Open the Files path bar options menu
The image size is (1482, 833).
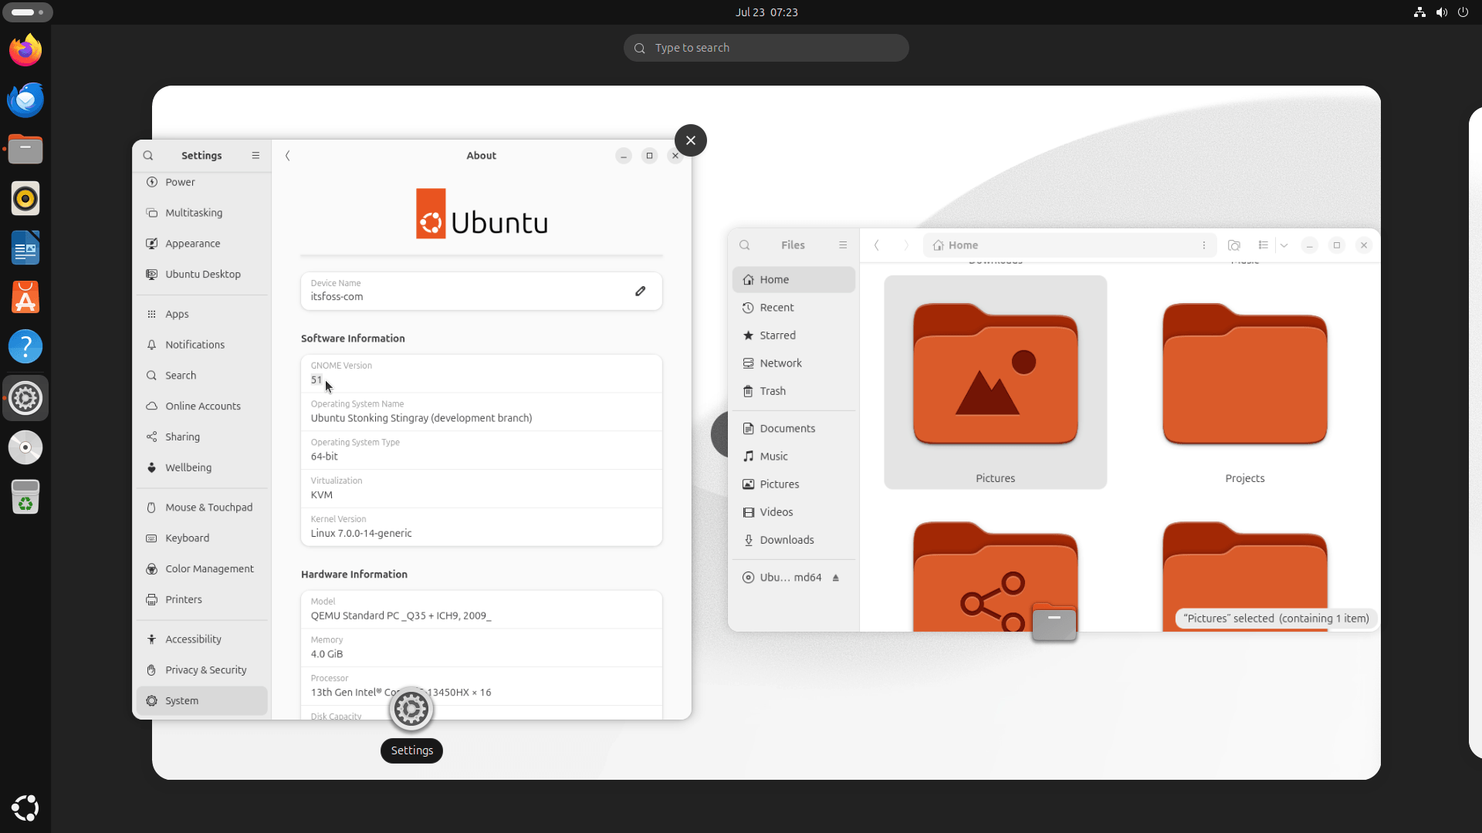(x=1204, y=245)
